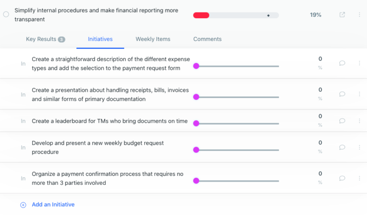Toggle the objective's status circle
367x215 pixels.
(x=6, y=15)
